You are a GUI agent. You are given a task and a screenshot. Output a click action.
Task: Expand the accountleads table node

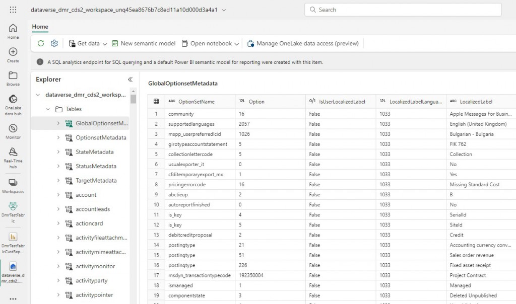pos(58,209)
